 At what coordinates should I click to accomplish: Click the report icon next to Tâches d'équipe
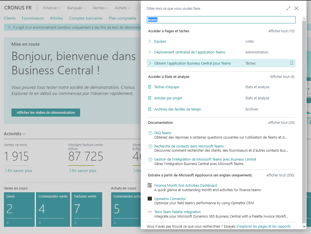pyautogui.click(x=150, y=87)
